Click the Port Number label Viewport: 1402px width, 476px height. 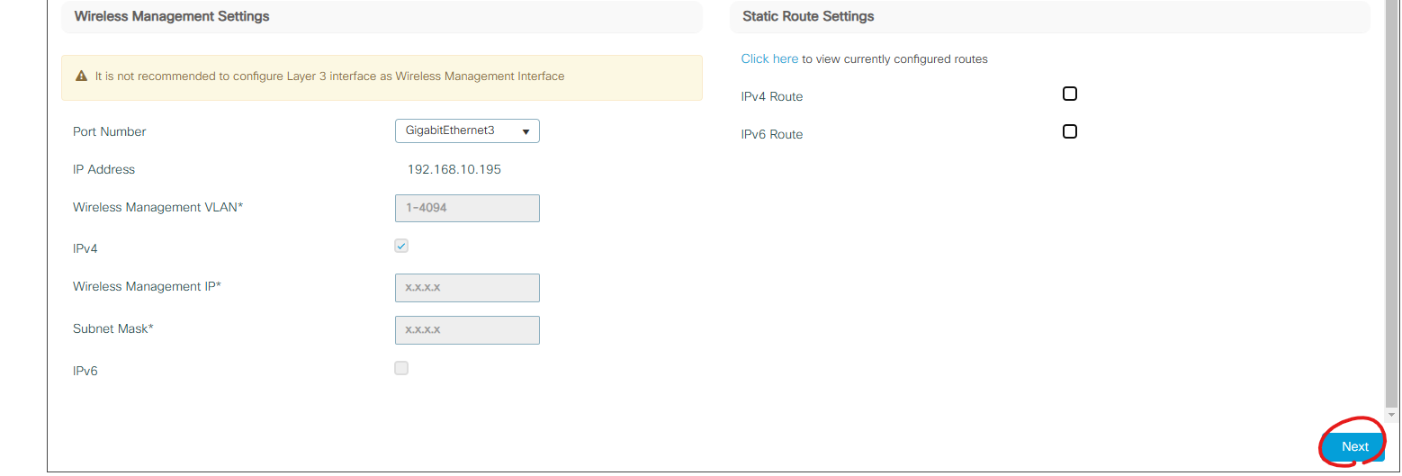pyautogui.click(x=109, y=131)
